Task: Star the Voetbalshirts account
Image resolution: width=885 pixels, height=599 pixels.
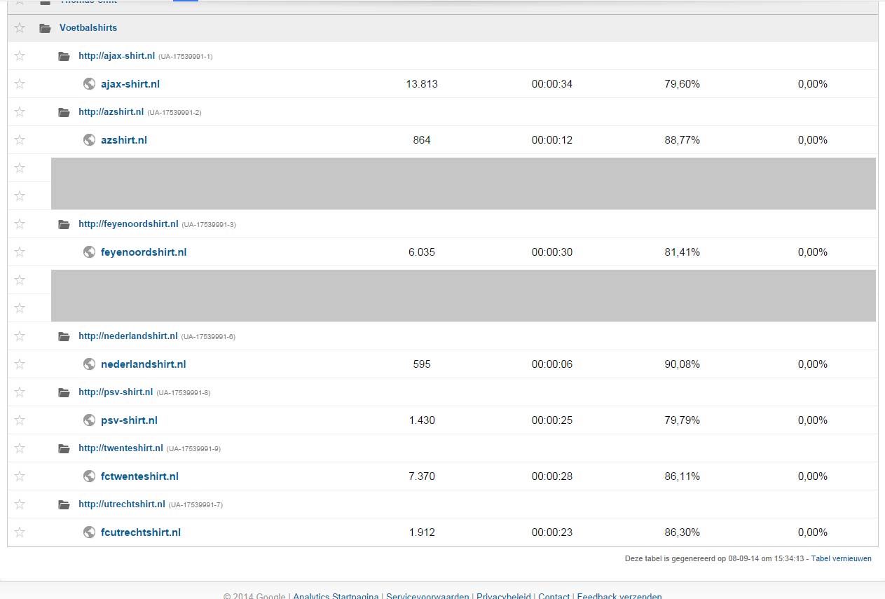Action: pos(20,28)
